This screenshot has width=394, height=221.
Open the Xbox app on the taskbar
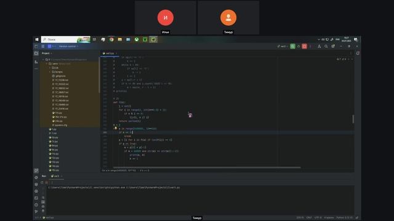pyautogui.click(x=137, y=39)
